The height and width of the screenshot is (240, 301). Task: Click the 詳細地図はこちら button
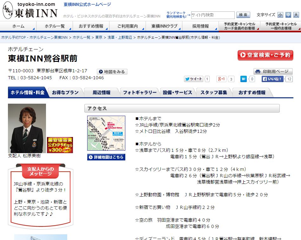[x=106, y=157]
